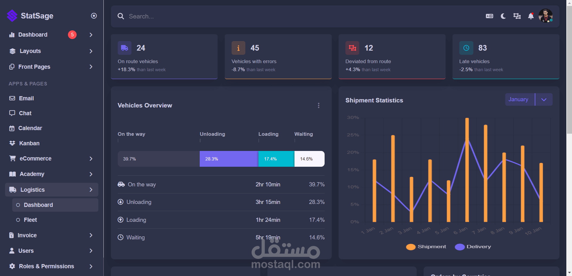572x276 pixels.
Task: Open the Kanban board icon
Action: coord(29,143)
